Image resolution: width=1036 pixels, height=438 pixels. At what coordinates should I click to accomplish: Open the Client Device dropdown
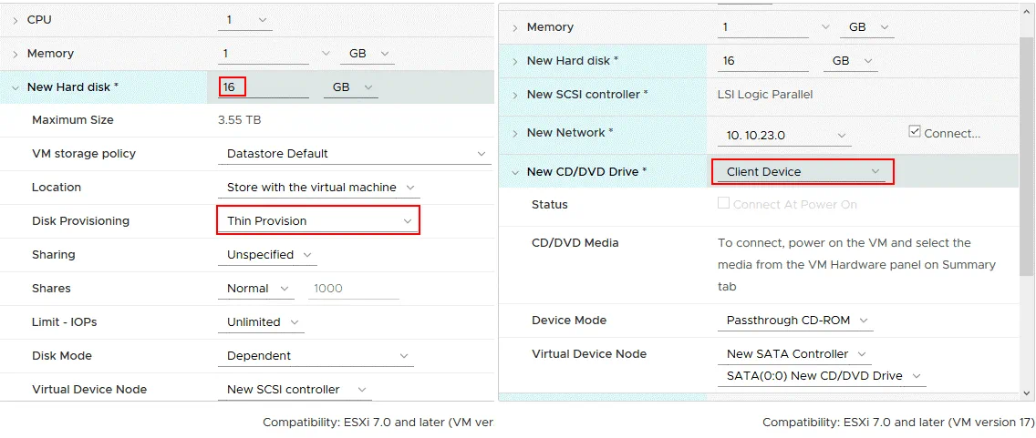tap(803, 171)
